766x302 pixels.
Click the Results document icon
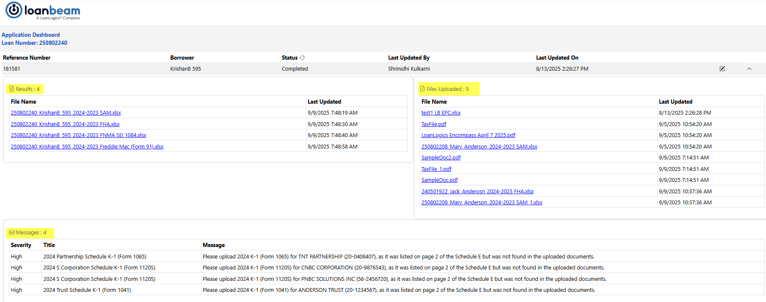pyautogui.click(x=12, y=89)
